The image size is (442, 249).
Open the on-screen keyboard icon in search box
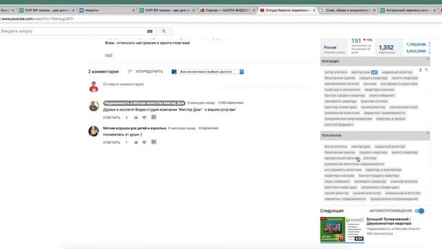[x=150, y=31]
